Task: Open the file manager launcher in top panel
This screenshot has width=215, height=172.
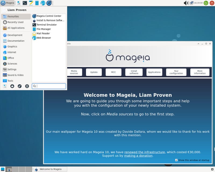Action: [37, 3]
